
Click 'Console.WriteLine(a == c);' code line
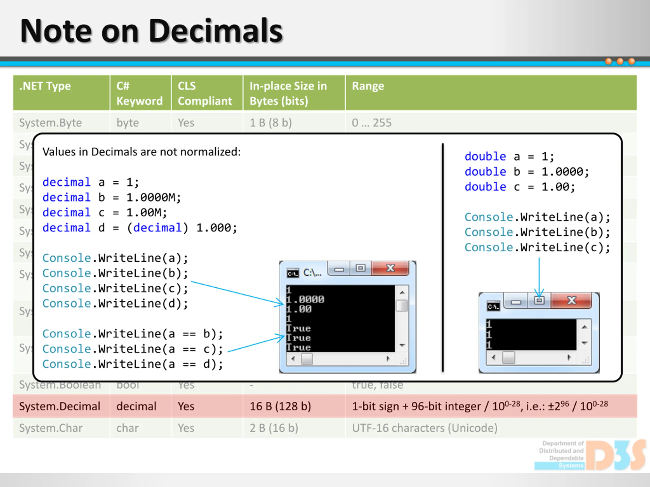(x=133, y=349)
